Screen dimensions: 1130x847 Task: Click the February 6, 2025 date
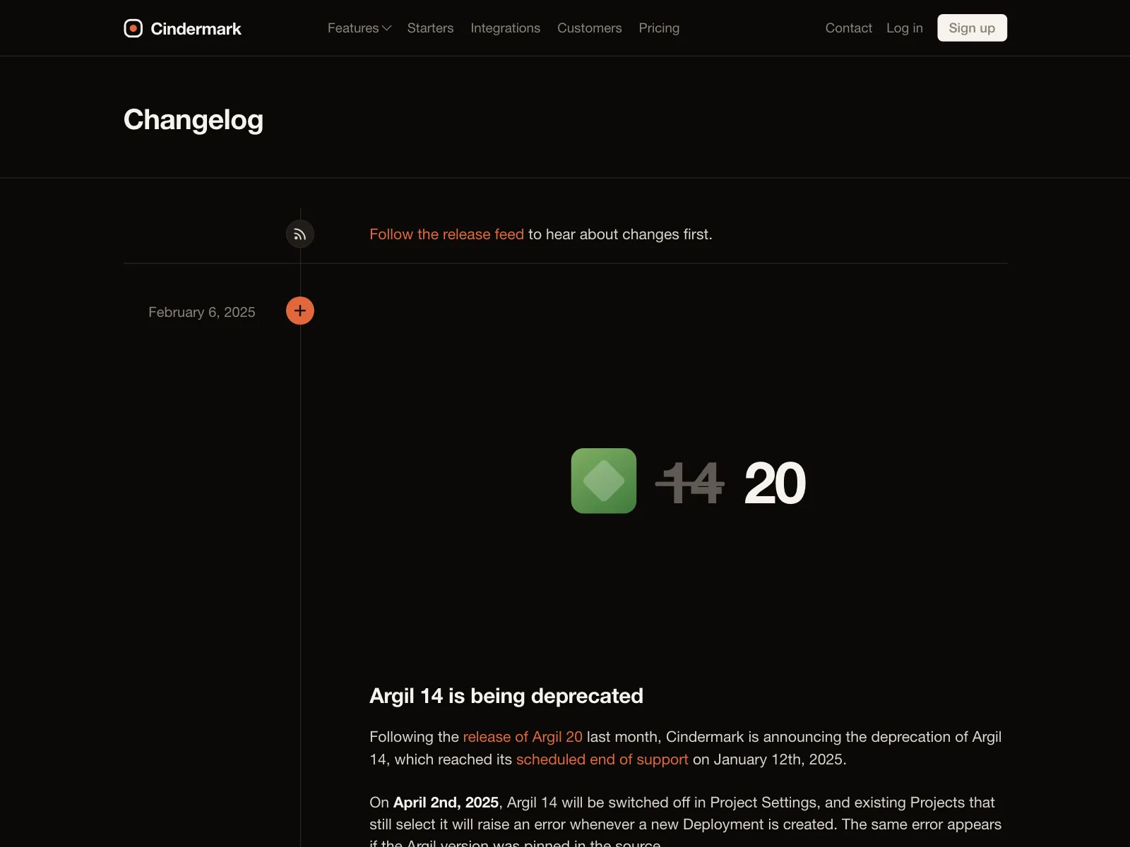click(202, 312)
